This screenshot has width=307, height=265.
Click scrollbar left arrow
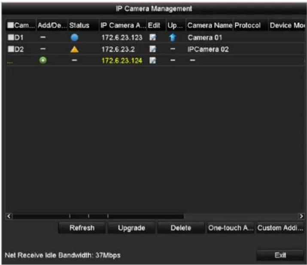pyautogui.click(x=9, y=216)
